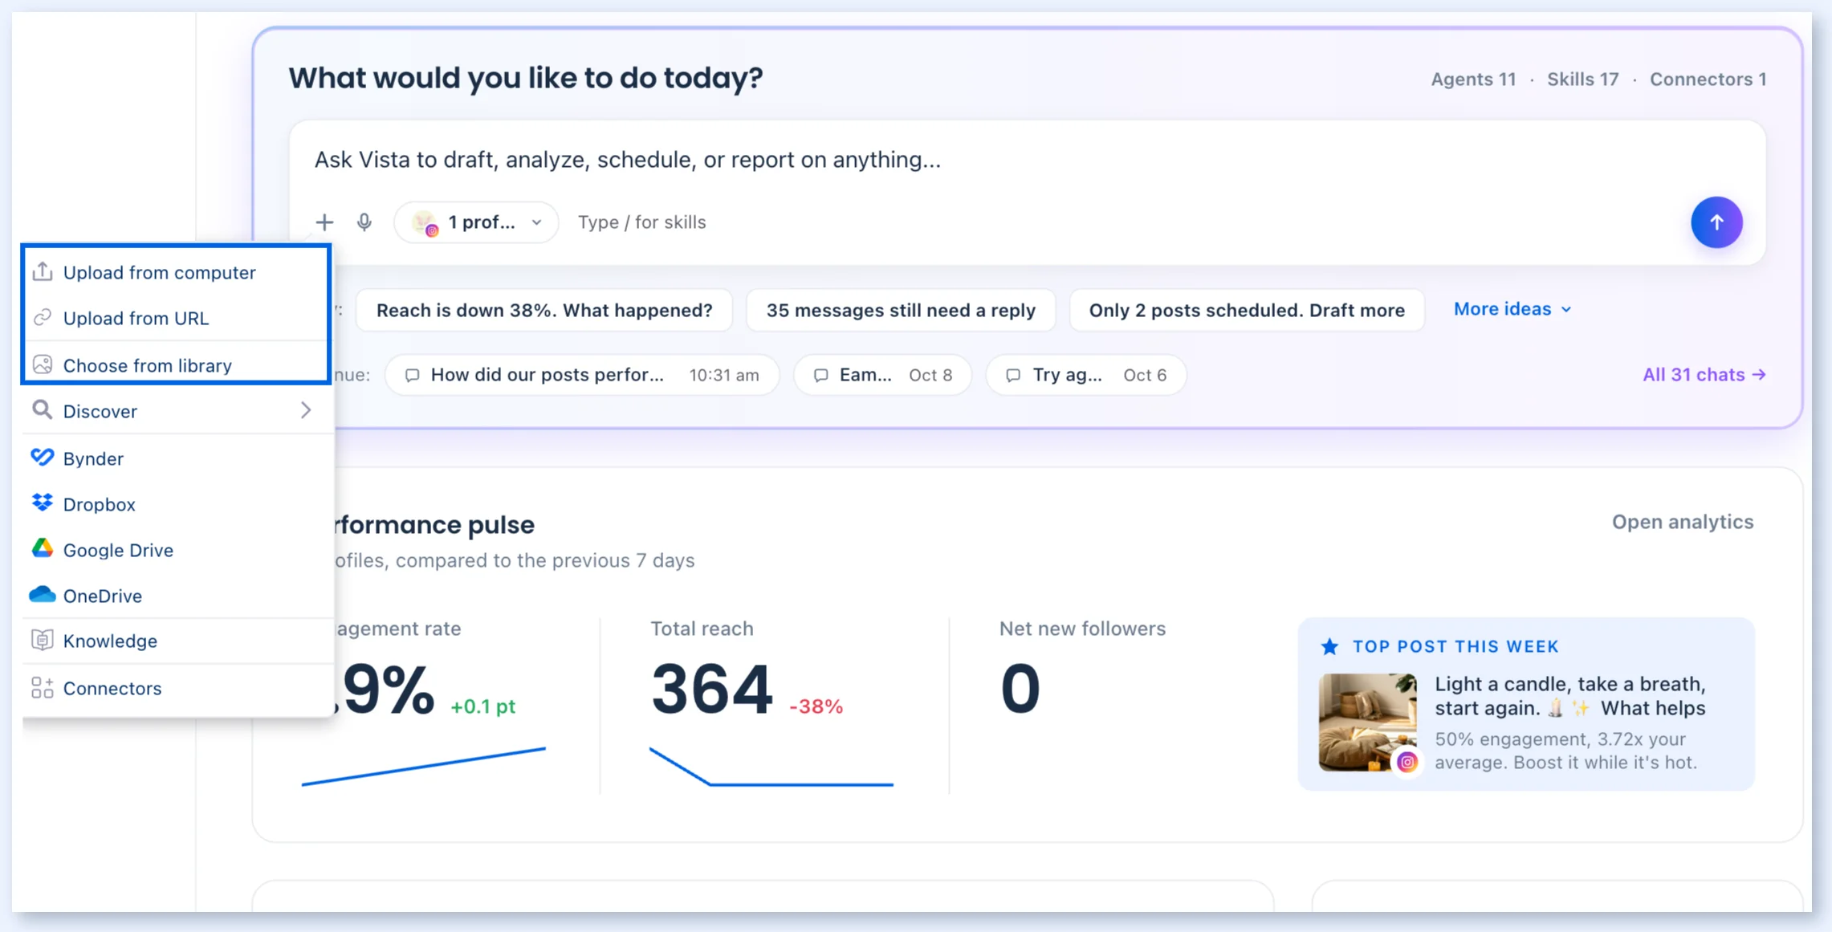Click the Connectors grid icon
This screenshot has height=932, width=1832.
[x=43, y=687]
